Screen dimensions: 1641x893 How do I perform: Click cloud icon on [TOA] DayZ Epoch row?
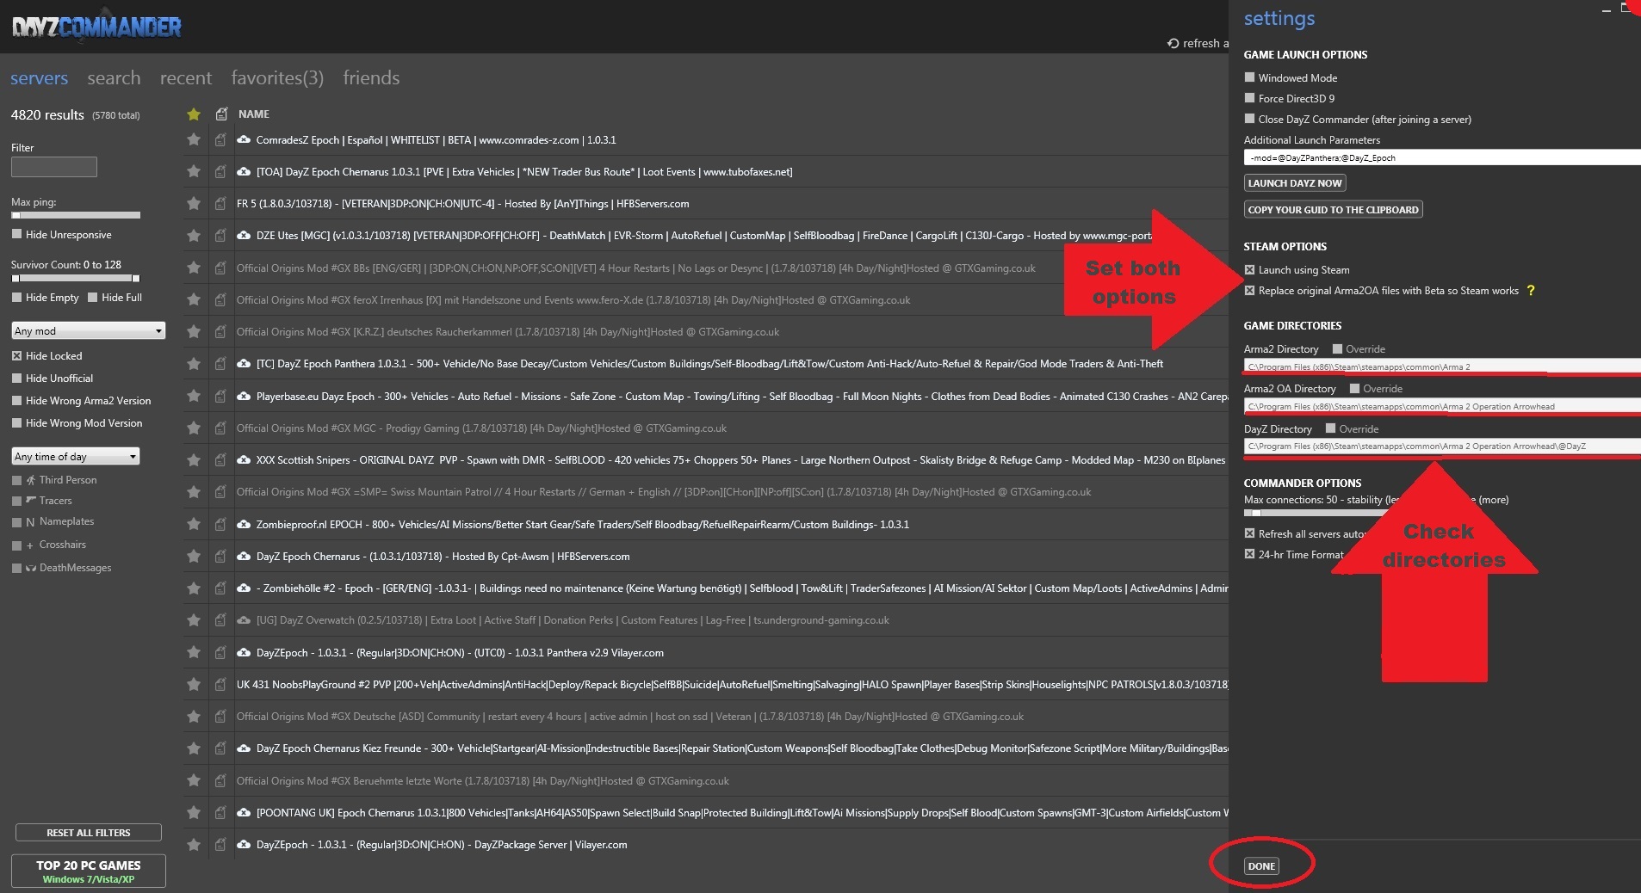click(244, 171)
